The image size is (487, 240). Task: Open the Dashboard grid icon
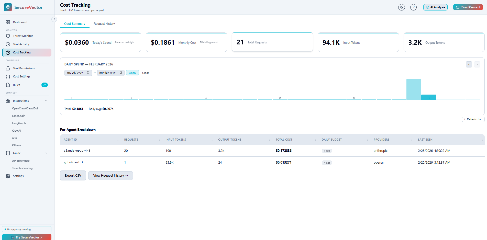8,22
